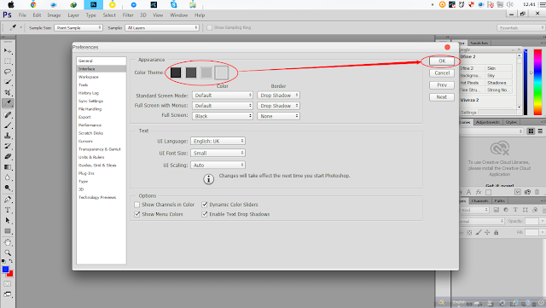Image resolution: width=546 pixels, height=308 pixels.
Task: Open the UI Language dropdown
Action: click(218, 141)
